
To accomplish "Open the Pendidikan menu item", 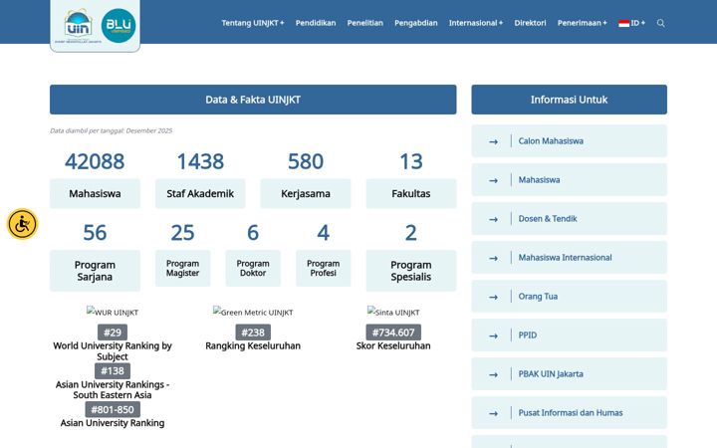I will (316, 23).
